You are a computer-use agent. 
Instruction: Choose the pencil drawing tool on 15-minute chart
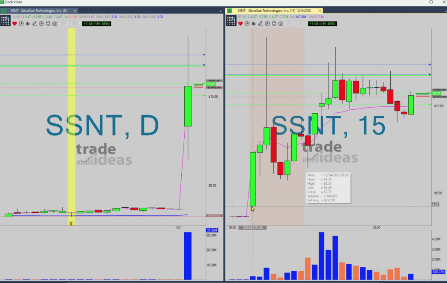click(x=261, y=23)
